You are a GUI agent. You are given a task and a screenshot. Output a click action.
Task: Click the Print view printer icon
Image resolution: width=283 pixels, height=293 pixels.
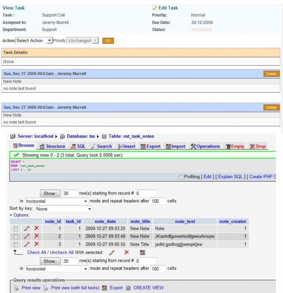16,288
